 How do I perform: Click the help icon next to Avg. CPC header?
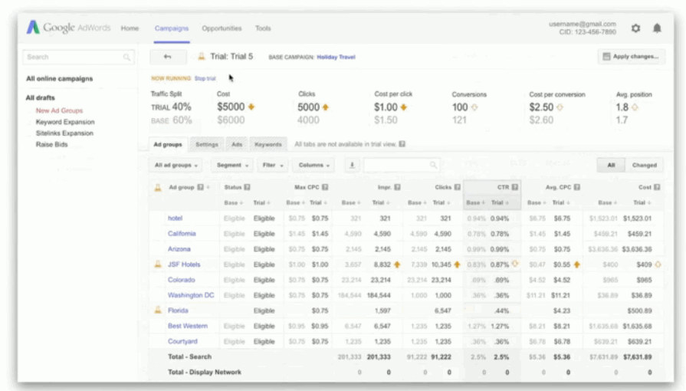(577, 187)
